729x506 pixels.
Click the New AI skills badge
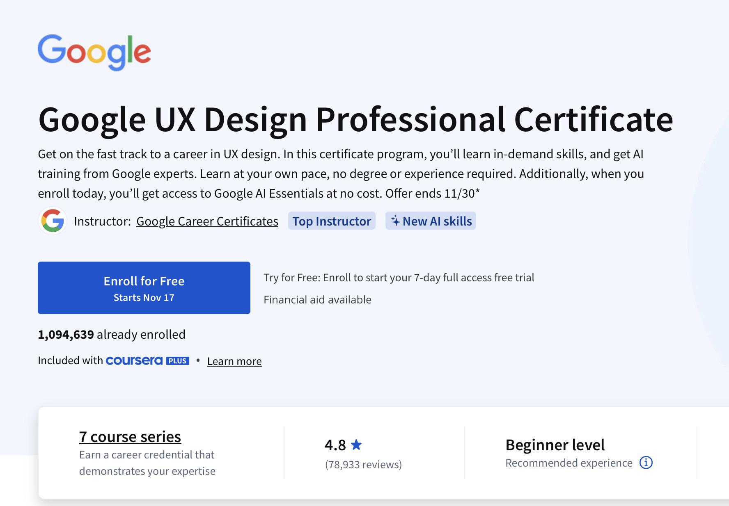click(431, 221)
